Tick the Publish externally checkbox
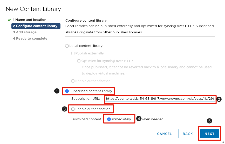 [73, 53]
